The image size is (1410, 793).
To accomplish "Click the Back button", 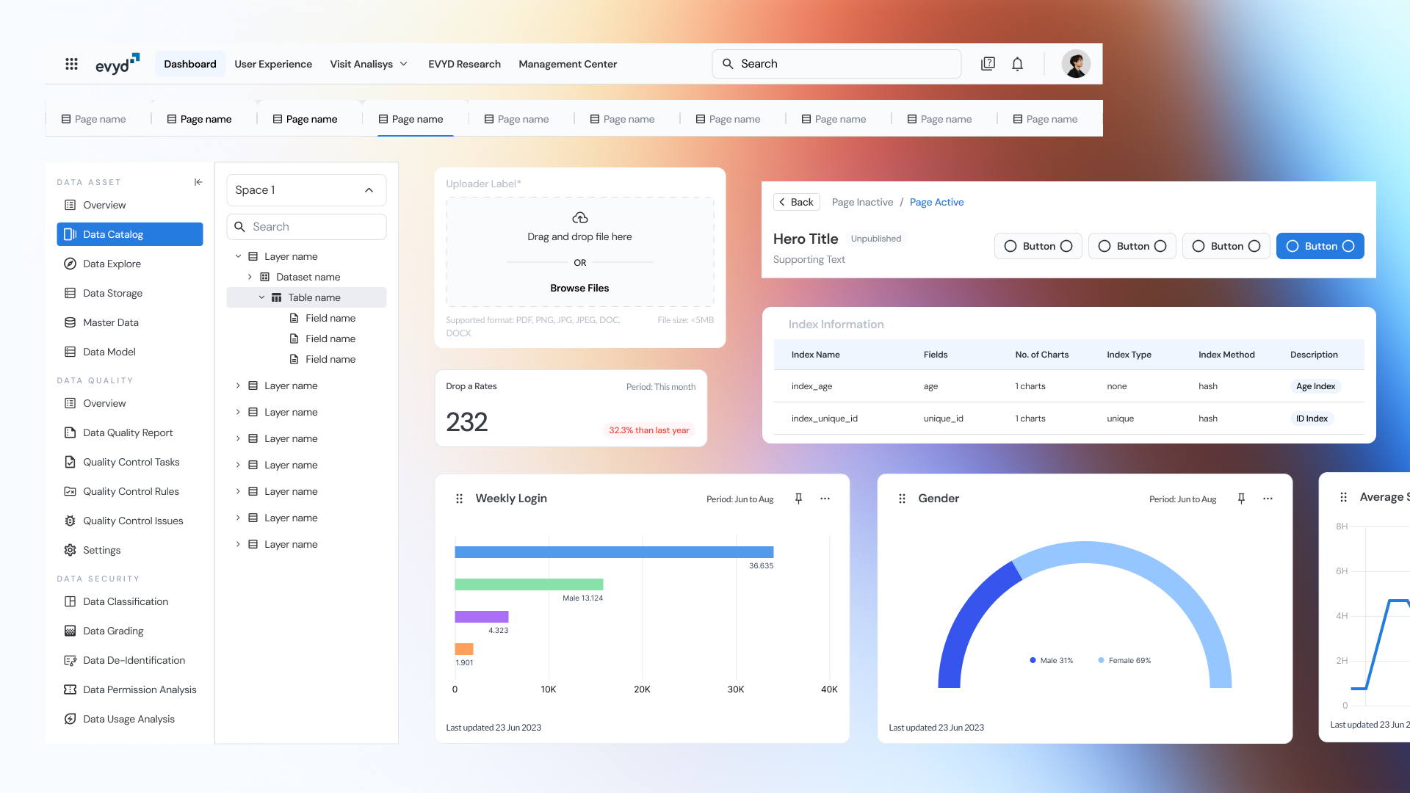I will click(796, 202).
